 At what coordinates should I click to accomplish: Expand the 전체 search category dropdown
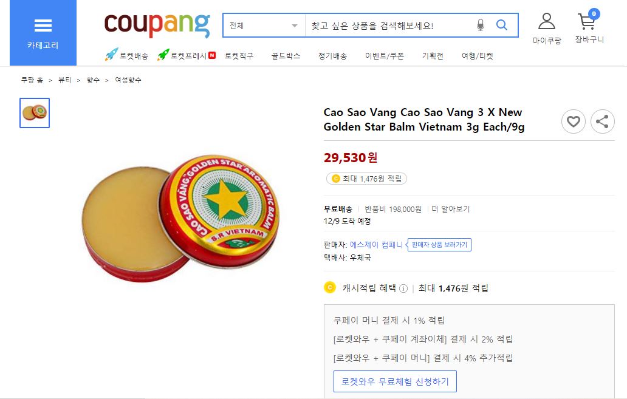coord(264,26)
